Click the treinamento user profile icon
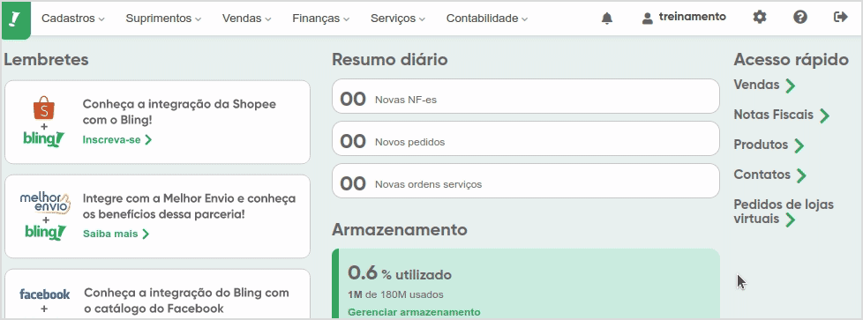This screenshot has width=863, height=320. pos(648,19)
